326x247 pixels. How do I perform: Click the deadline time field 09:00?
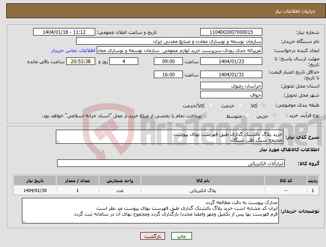(168, 61)
